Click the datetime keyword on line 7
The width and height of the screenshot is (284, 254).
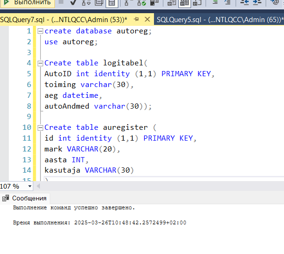(80, 95)
